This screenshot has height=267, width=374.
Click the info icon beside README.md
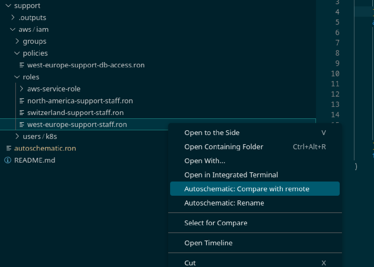tap(8, 160)
